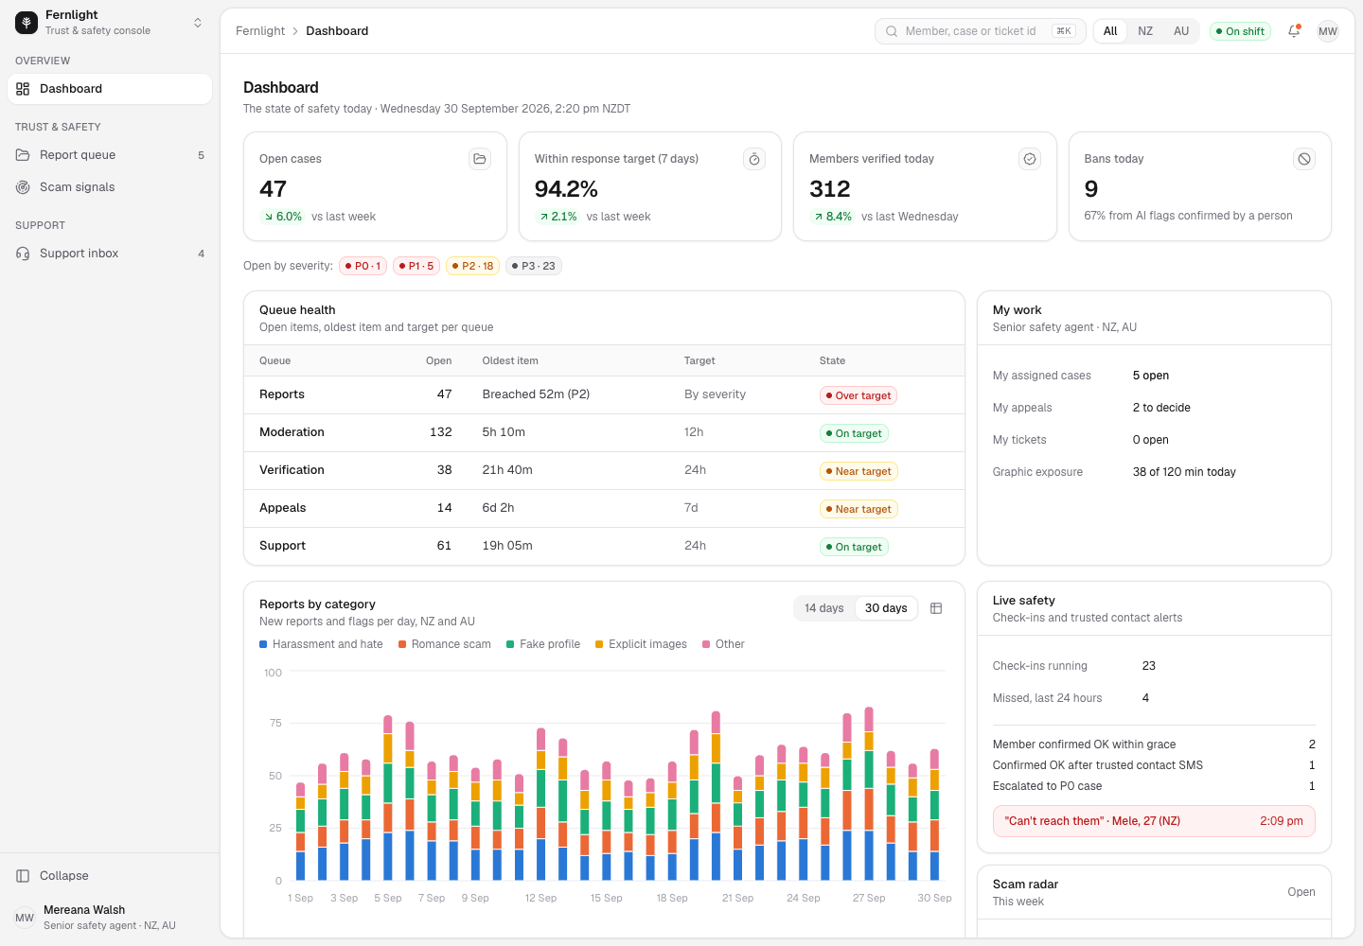Toggle Fake profile legend swatch

tap(510, 644)
